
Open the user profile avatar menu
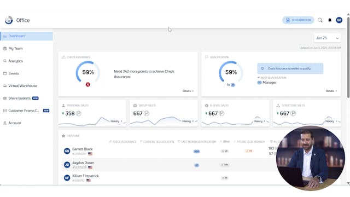coord(339,20)
